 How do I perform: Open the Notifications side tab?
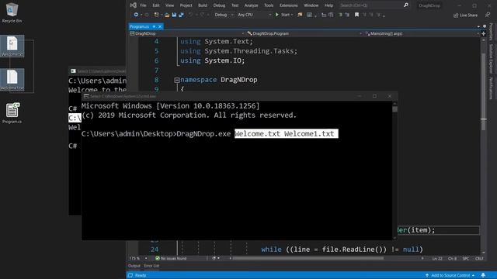(491, 88)
